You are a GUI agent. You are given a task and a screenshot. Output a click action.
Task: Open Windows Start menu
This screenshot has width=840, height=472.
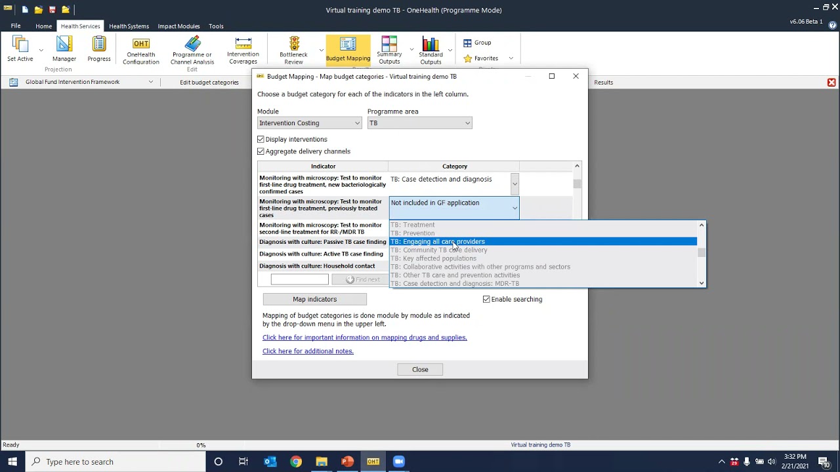coord(12,462)
